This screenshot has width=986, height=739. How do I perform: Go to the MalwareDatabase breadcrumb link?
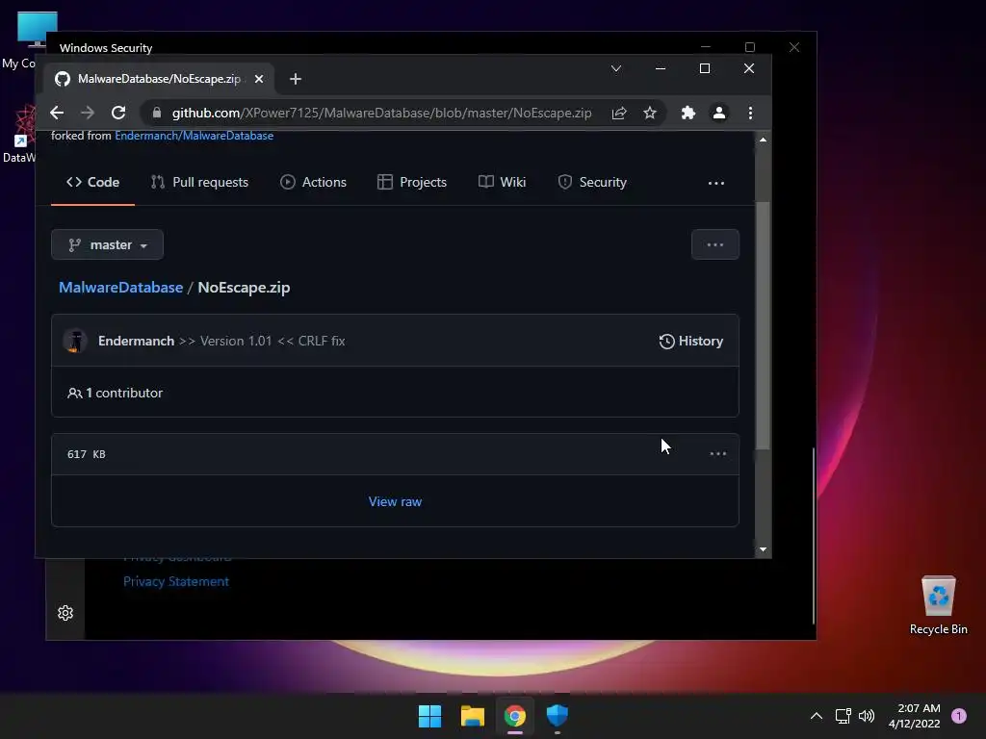(x=120, y=287)
